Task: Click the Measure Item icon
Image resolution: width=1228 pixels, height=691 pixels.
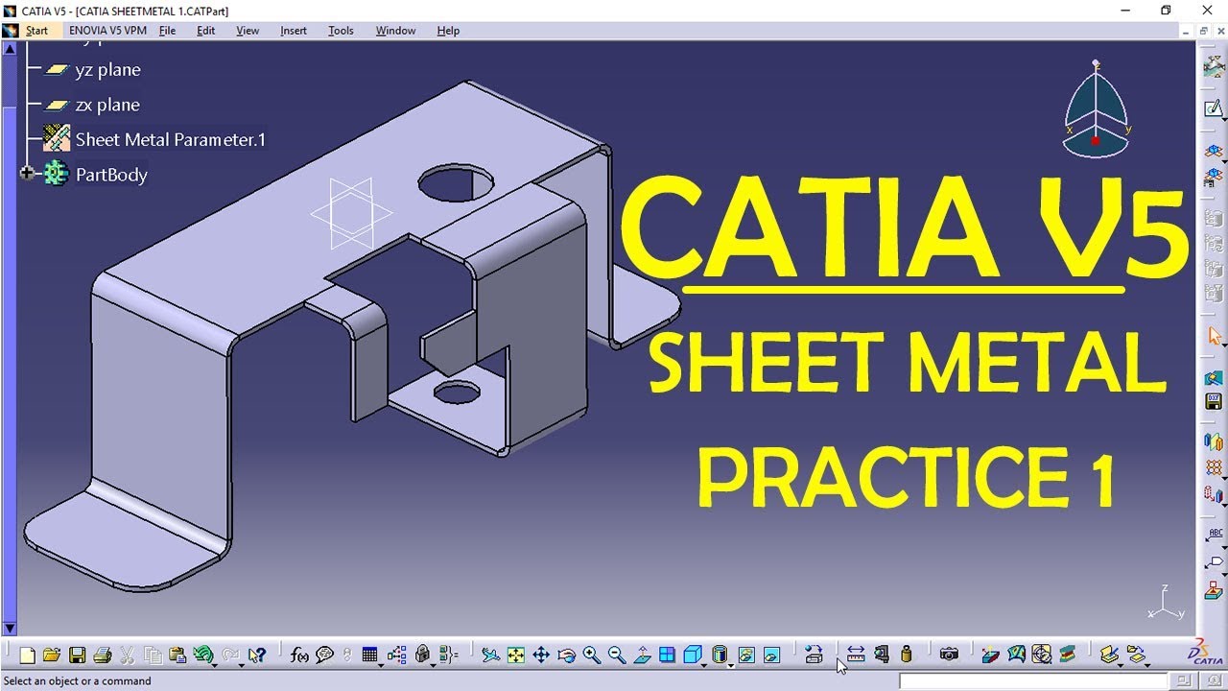Action: point(881,655)
